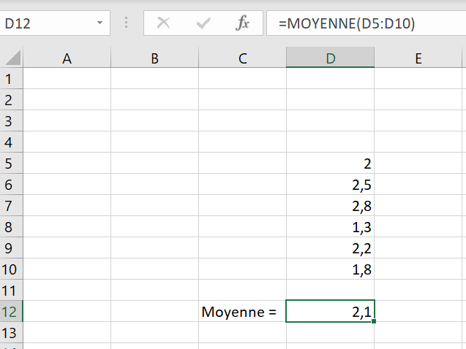
Task: Click the Select All corner triangle
Action: pos(13,58)
